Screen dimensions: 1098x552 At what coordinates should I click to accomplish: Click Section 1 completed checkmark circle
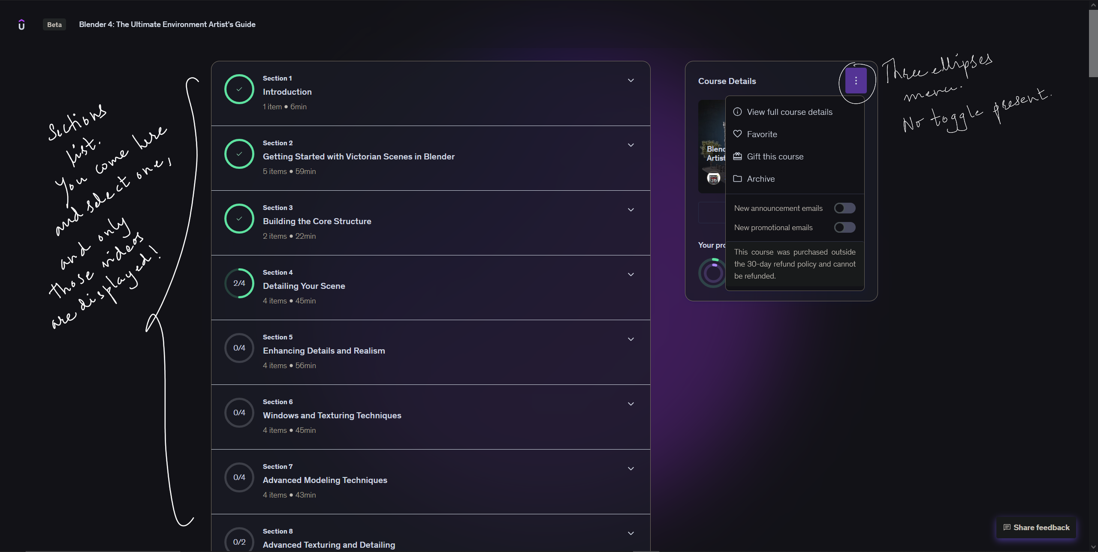(x=239, y=89)
